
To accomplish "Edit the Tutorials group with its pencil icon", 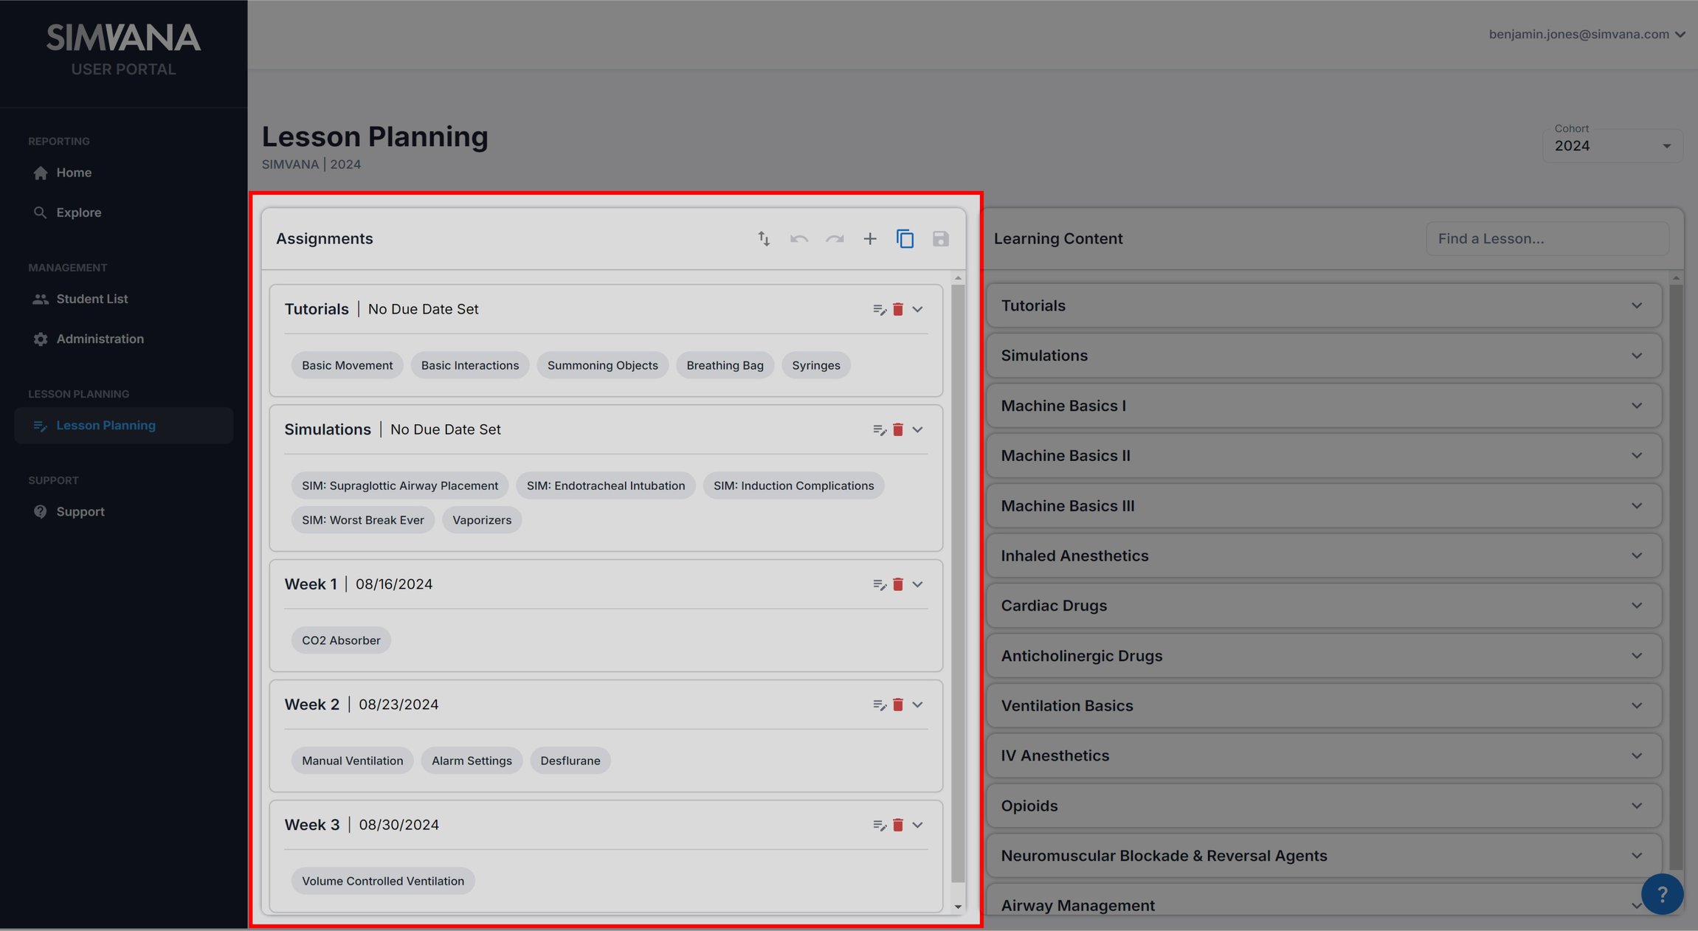I will 879,309.
